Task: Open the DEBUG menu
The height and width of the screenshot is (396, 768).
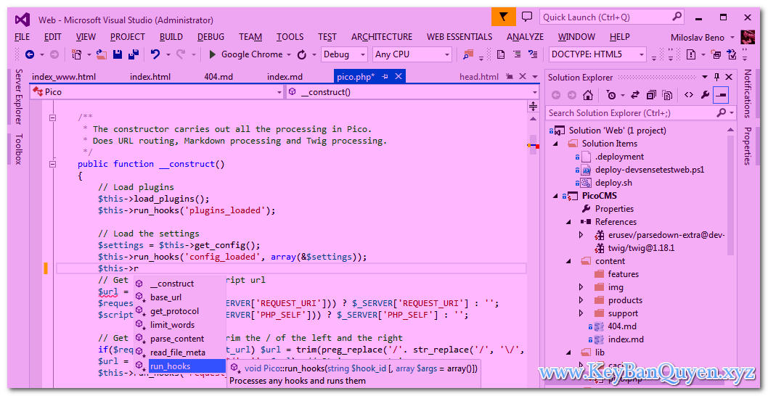Action: (x=211, y=37)
